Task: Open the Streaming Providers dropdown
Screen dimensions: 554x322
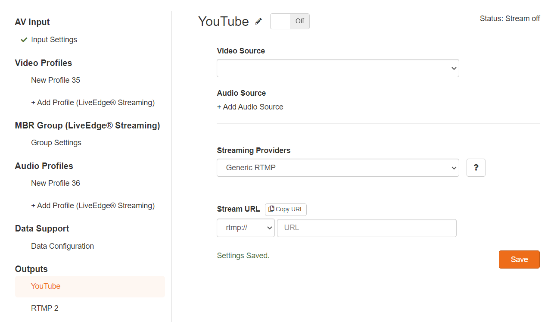Action: pyautogui.click(x=338, y=168)
